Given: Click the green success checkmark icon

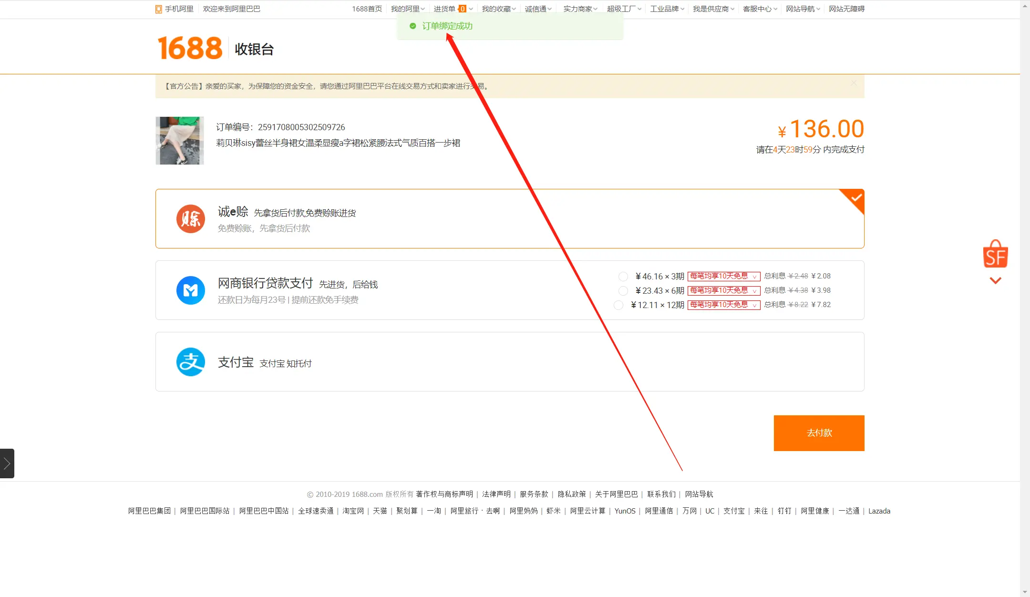Looking at the screenshot, I should [413, 26].
